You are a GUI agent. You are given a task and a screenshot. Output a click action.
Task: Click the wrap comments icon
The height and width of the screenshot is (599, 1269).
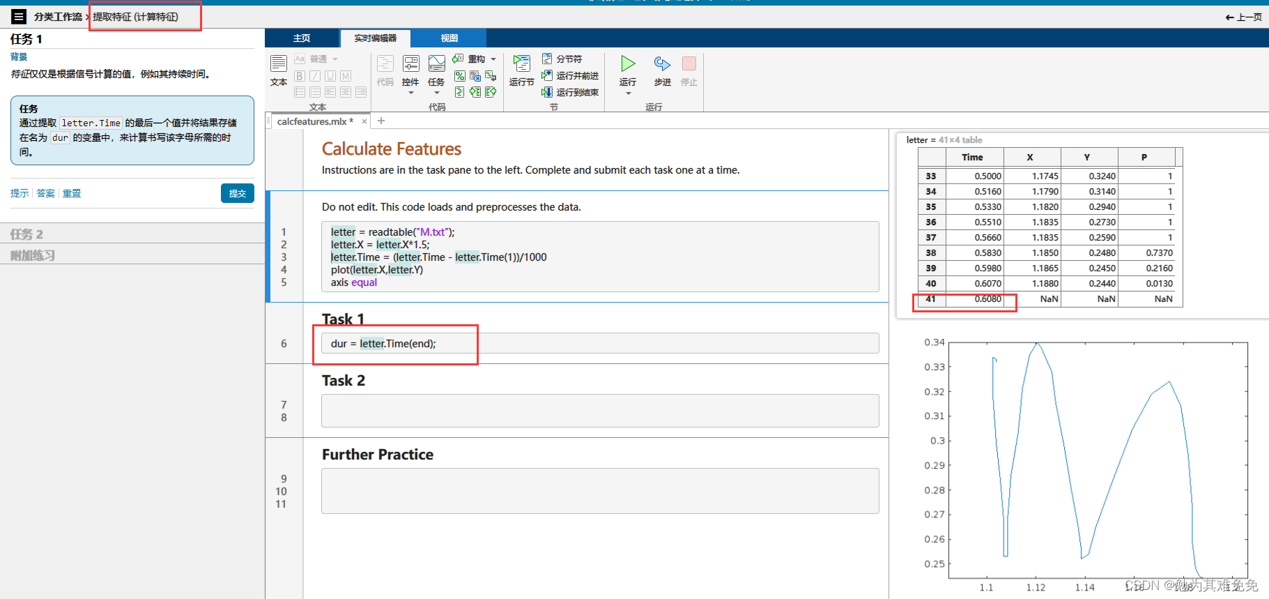click(x=491, y=76)
